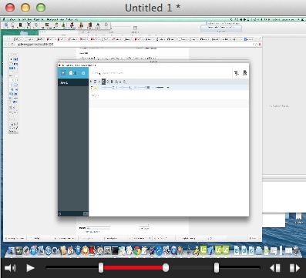Click the trash icon in the recorded dock
The image size is (306, 278).
pyautogui.click(x=296, y=250)
